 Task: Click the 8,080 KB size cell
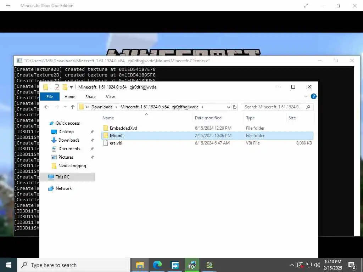coord(304,143)
